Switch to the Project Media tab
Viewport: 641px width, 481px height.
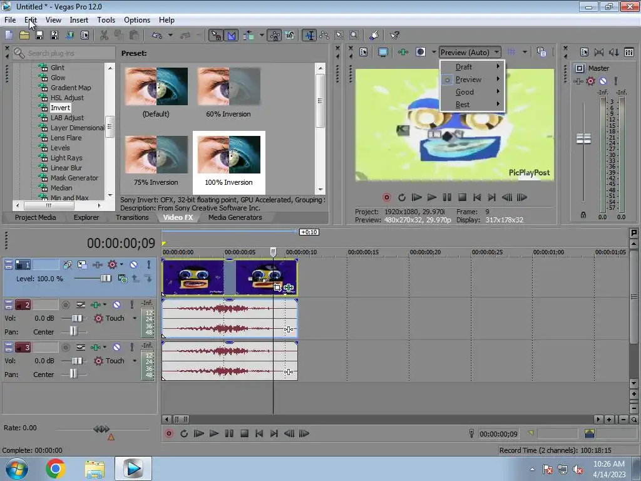35,217
